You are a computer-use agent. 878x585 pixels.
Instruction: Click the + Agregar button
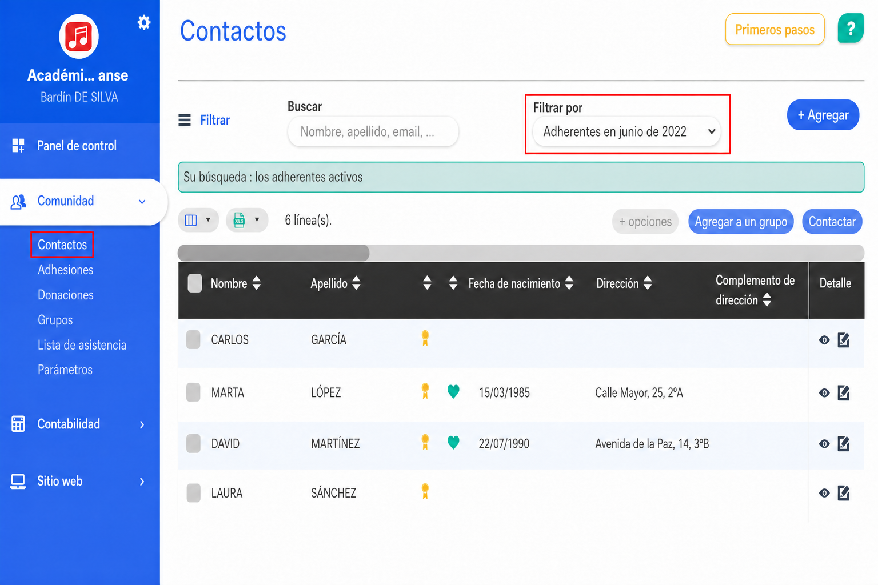(823, 115)
